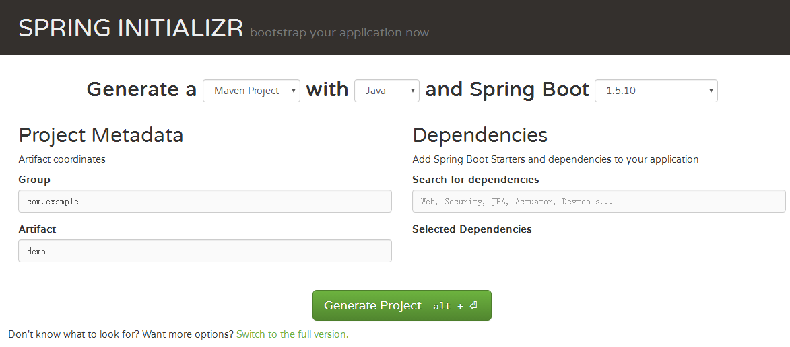Open the Java language dropdown
The height and width of the screenshot is (347, 790).
click(x=387, y=91)
